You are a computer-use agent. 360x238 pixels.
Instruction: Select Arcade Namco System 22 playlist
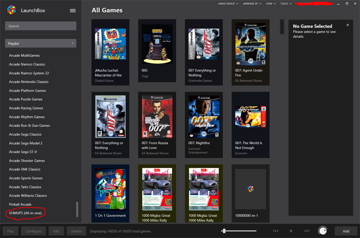(x=29, y=73)
